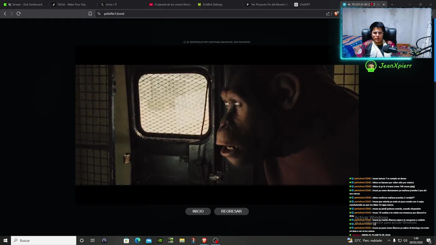The height and width of the screenshot is (245, 436).
Task: Switch to El planeta de los simios tab
Action: tap(170, 4)
